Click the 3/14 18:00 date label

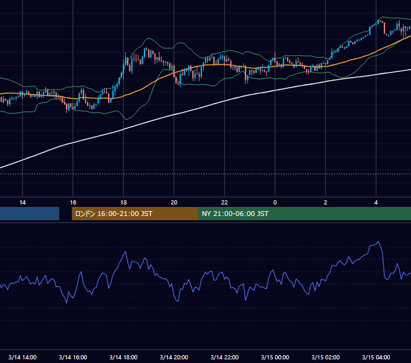click(x=123, y=357)
